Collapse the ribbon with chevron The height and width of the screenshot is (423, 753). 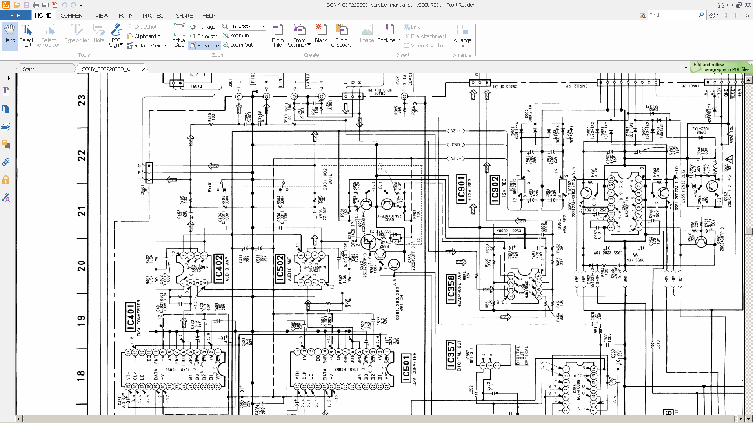747,15
